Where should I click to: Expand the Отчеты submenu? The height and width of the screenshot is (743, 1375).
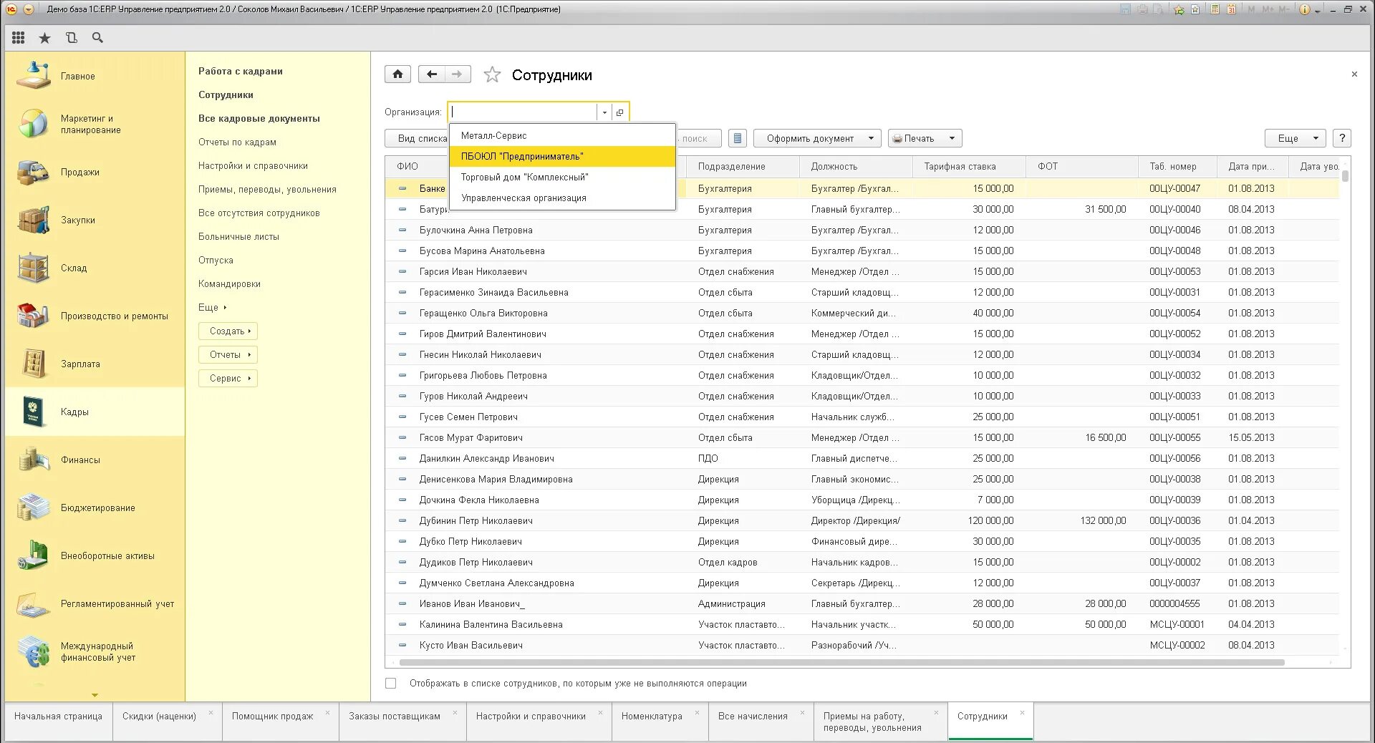pos(228,355)
